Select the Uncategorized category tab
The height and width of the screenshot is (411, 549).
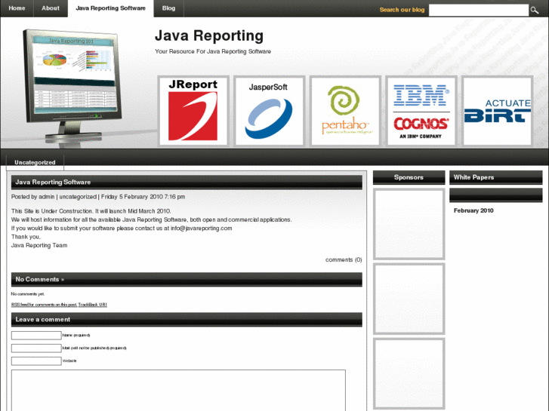point(35,162)
